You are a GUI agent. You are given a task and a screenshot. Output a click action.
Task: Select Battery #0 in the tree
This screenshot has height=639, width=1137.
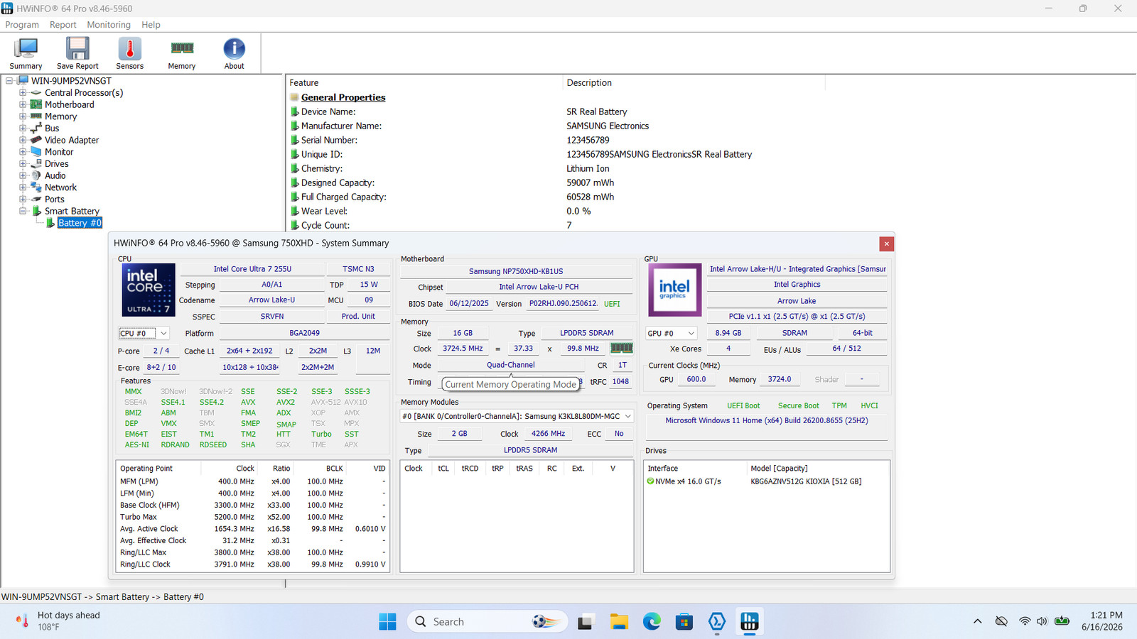pyautogui.click(x=80, y=223)
